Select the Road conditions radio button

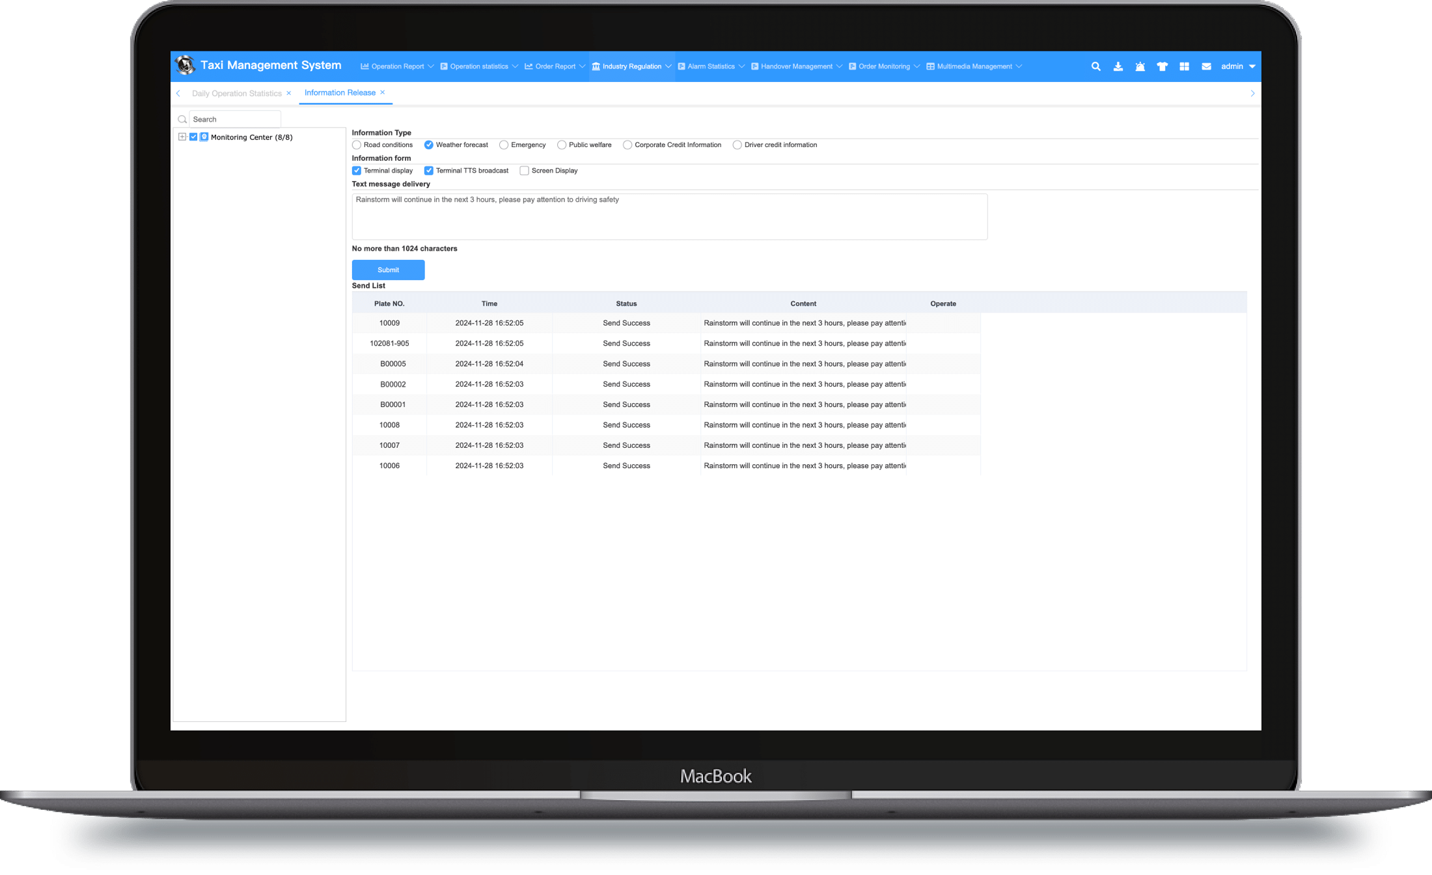tap(357, 145)
